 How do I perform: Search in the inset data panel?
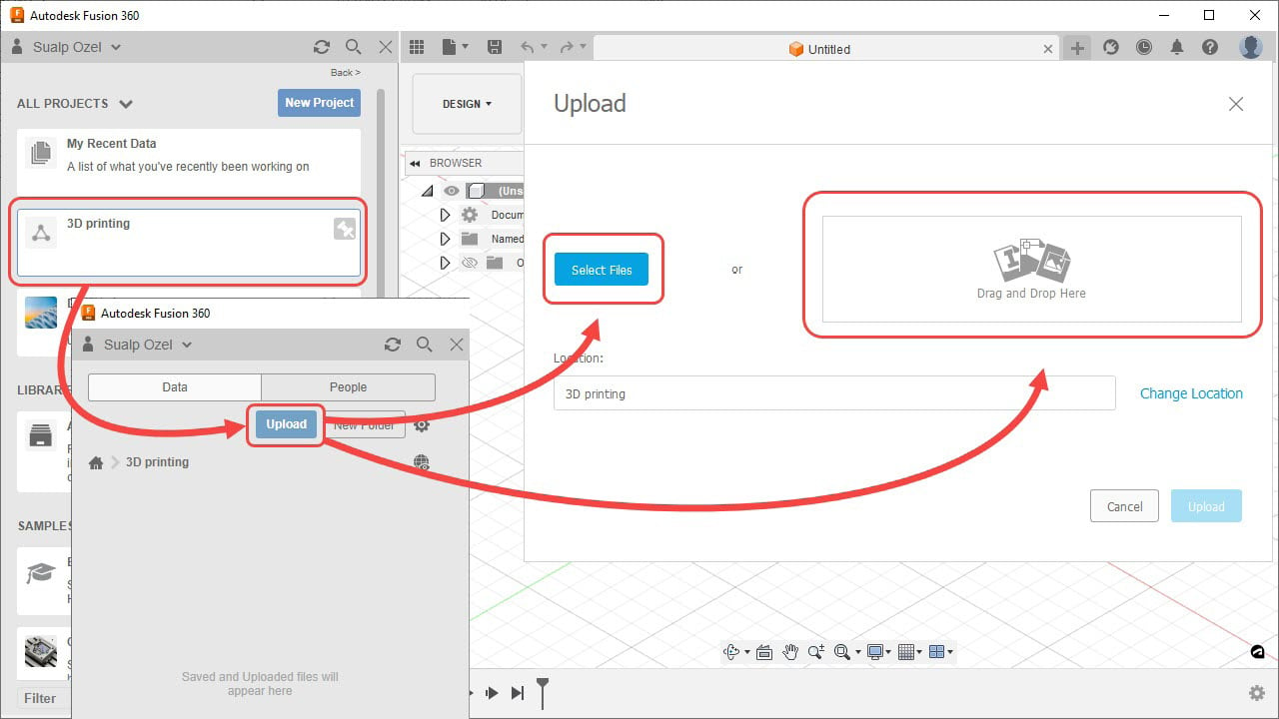(x=424, y=345)
